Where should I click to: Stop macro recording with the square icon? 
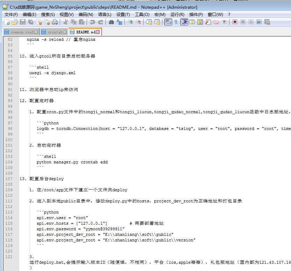pos(243,22)
